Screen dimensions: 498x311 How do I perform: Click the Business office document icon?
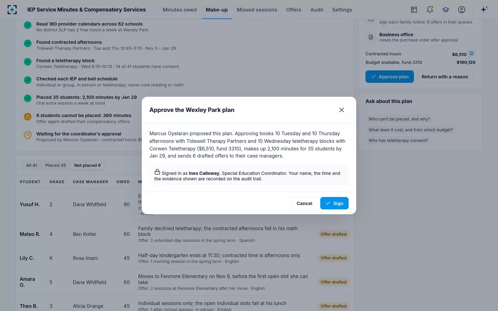371,37
